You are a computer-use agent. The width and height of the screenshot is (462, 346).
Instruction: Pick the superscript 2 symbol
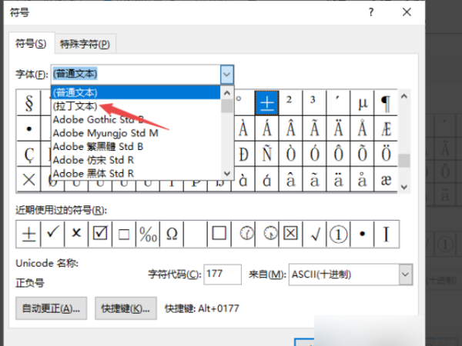[x=290, y=103]
